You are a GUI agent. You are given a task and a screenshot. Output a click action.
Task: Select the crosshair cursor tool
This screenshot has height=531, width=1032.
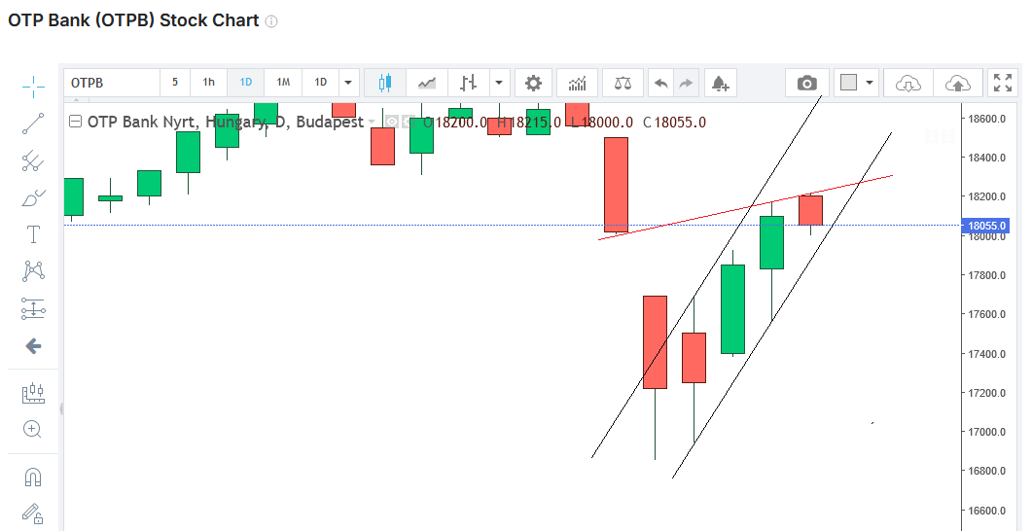tap(33, 87)
